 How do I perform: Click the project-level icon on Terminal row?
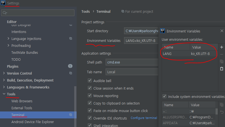71,115
